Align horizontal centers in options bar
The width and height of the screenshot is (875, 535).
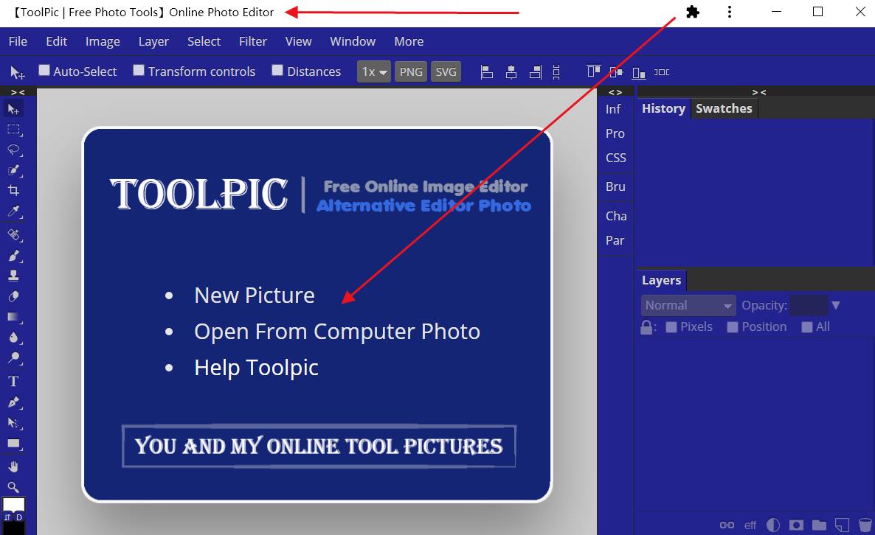point(511,72)
